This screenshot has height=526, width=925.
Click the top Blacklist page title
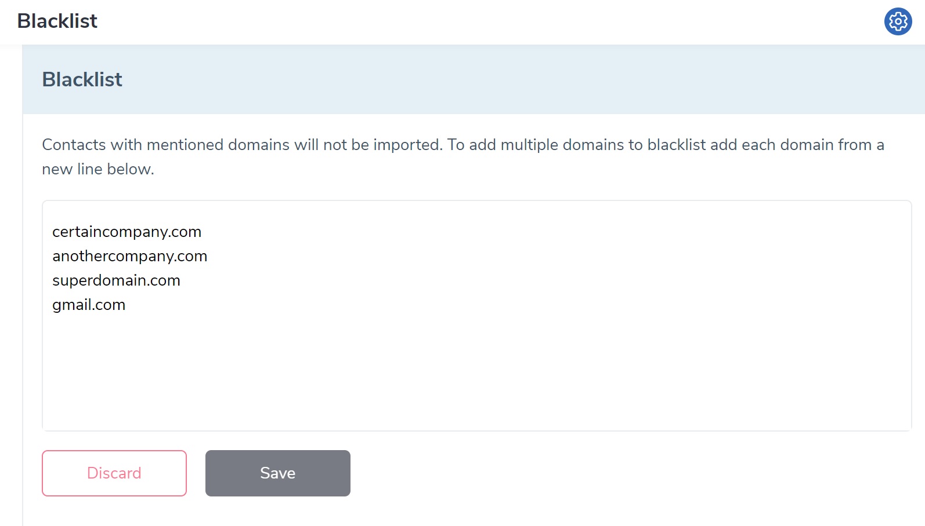pos(57,21)
